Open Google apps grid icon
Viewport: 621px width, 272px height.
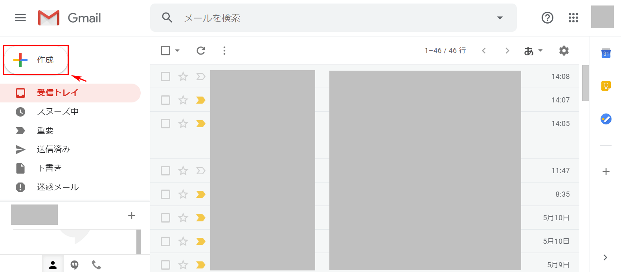573,18
